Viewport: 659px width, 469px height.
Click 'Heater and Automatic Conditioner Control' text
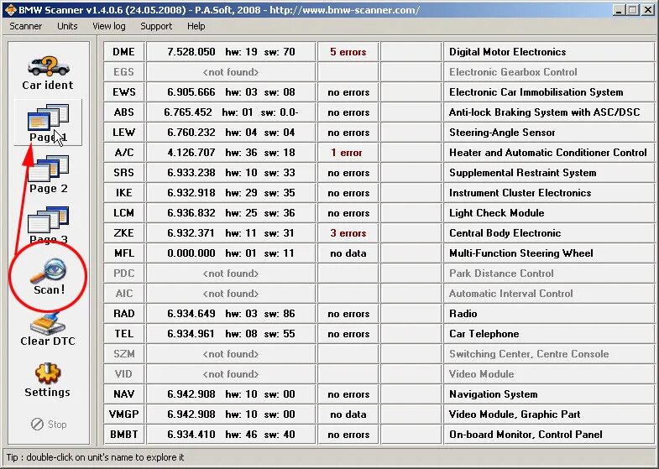click(x=548, y=153)
